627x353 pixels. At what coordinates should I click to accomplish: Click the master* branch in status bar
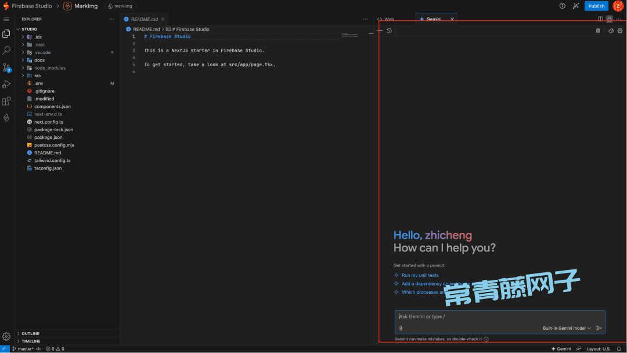23,349
